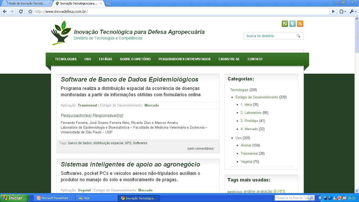
Task: Open the 'sem comentários' link
Action: [201, 149]
